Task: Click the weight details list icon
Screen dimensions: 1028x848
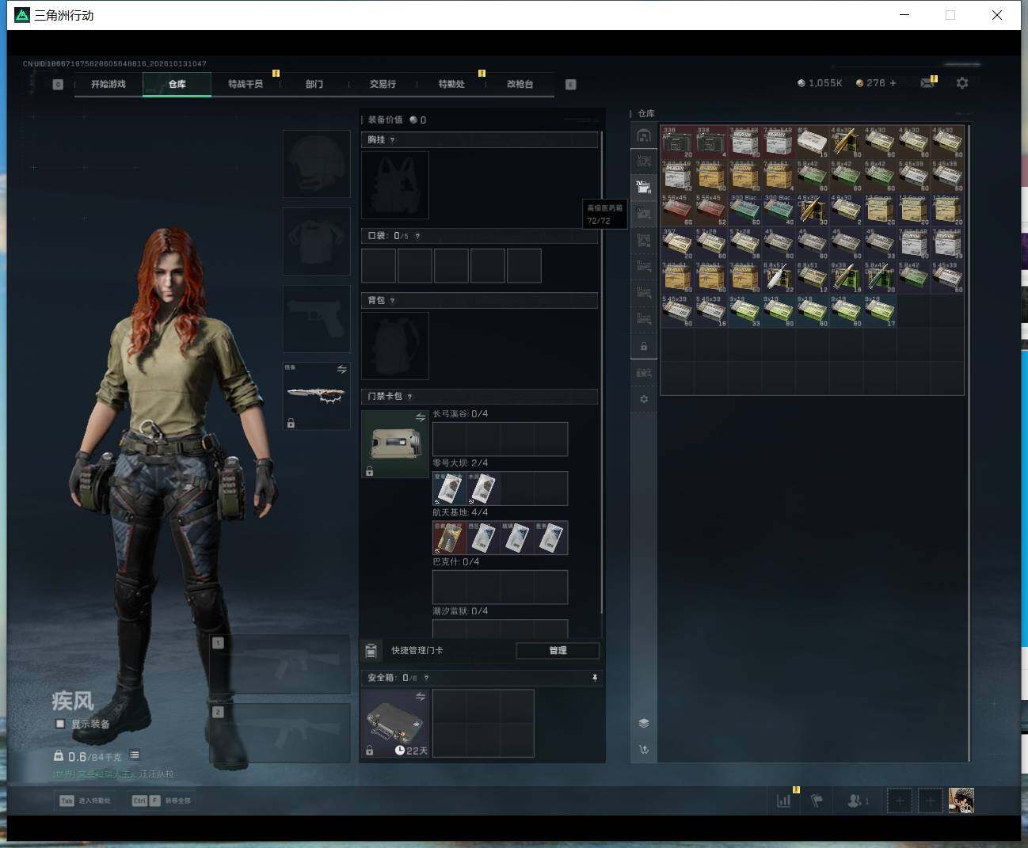Action: coord(135,755)
